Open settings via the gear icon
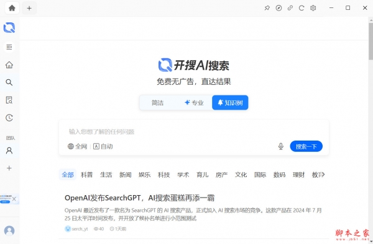Screen dimensions: 373x244 coord(313,8)
